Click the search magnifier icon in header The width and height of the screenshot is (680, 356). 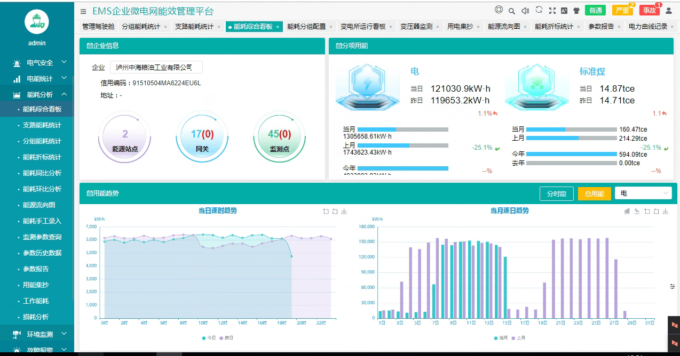tap(512, 11)
